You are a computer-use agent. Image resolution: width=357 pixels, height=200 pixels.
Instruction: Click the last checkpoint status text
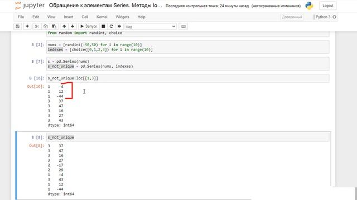click(207, 6)
